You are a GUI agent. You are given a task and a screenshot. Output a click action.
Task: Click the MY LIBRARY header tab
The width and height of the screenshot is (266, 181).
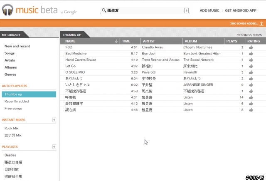click(11, 35)
